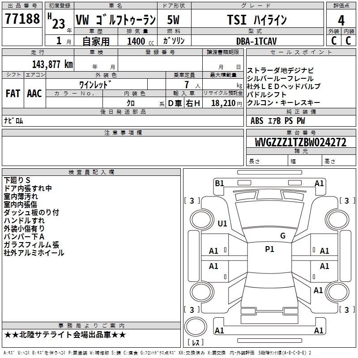This screenshot has width=358, height=358.
Task: Select the B1 mark on the front bumper
Action: coord(219,183)
